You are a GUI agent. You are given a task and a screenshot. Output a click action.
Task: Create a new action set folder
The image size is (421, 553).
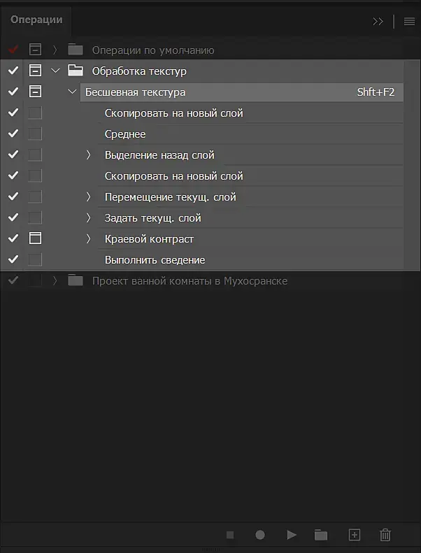[x=321, y=535]
